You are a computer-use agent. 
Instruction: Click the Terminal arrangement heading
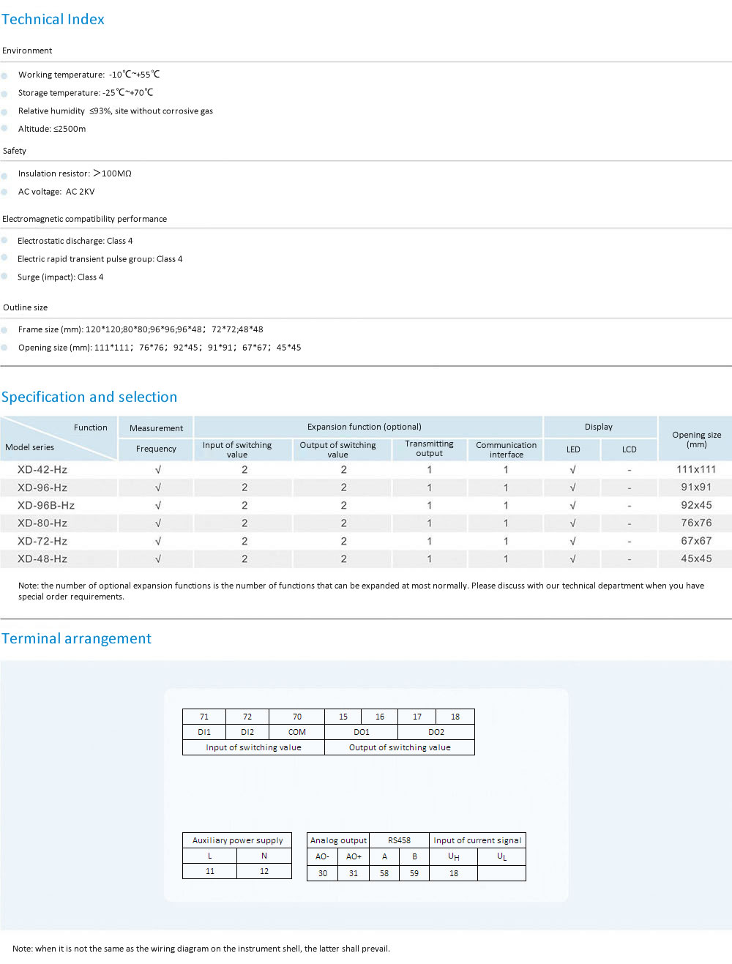point(76,638)
